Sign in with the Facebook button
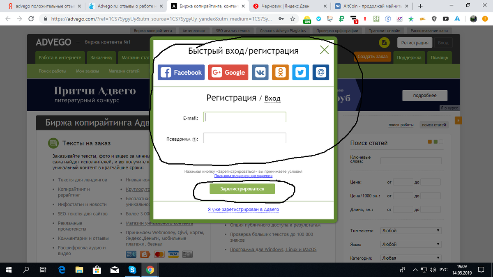 point(181,72)
